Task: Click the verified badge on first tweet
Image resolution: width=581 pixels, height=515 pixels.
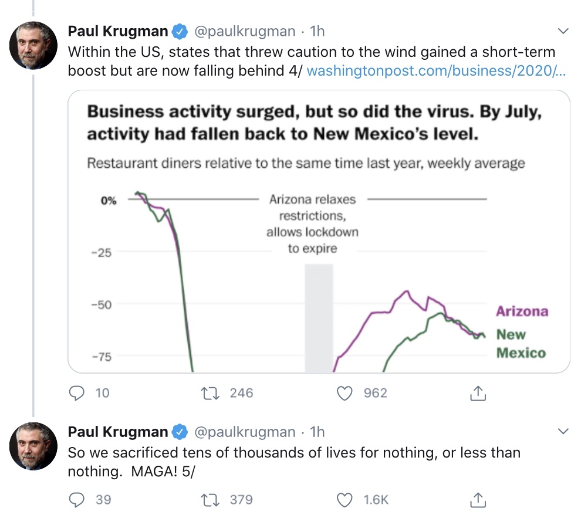Action: point(180,31)
